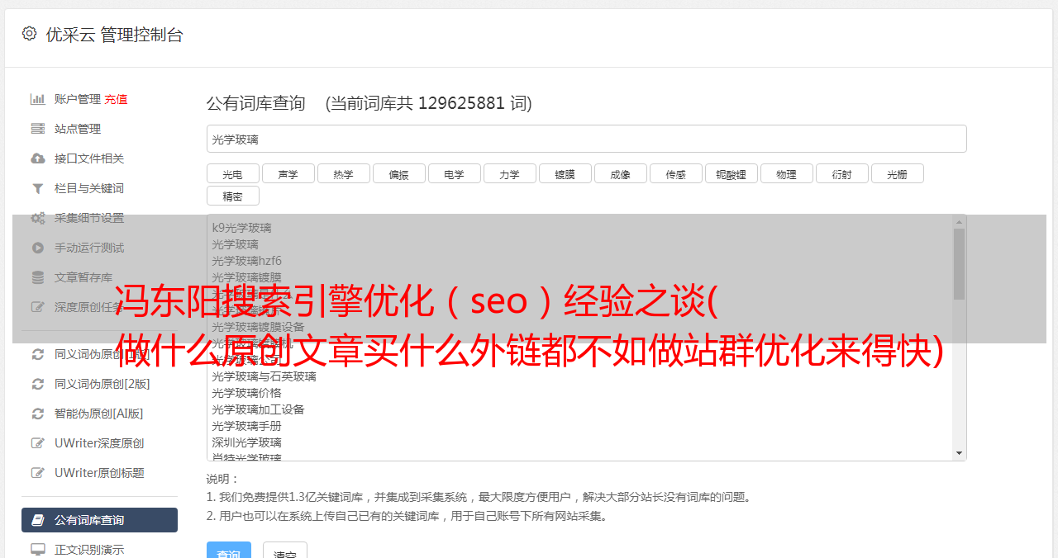Click the red 充值 link
Screen dimensions: 1058x558
116,99
